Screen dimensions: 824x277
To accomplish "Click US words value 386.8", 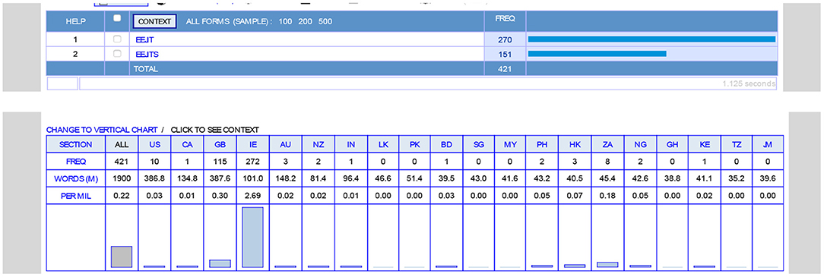I will (154, 178).
